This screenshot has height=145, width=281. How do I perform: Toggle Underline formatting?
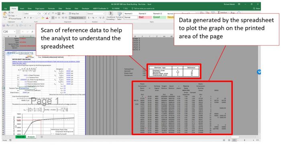tap(31, 18)
